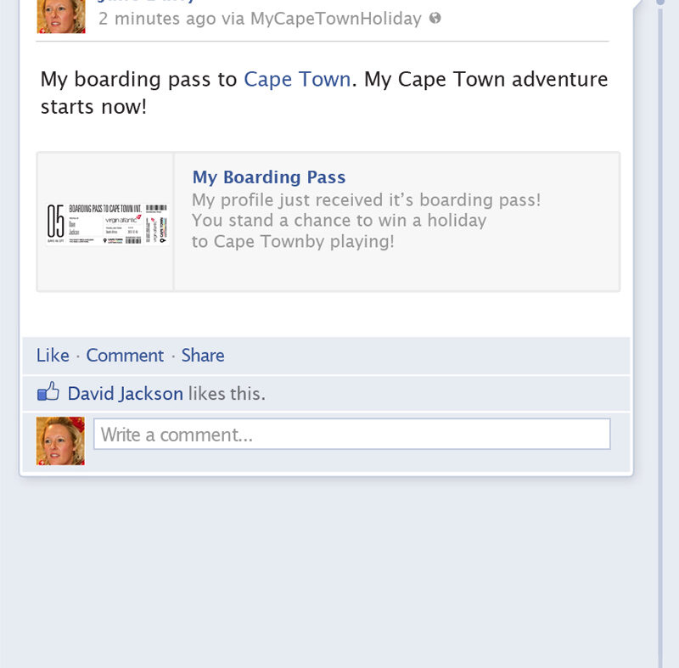Like the boarding pass post
Screen dimensions: 679x668
[x=53, y=355]
